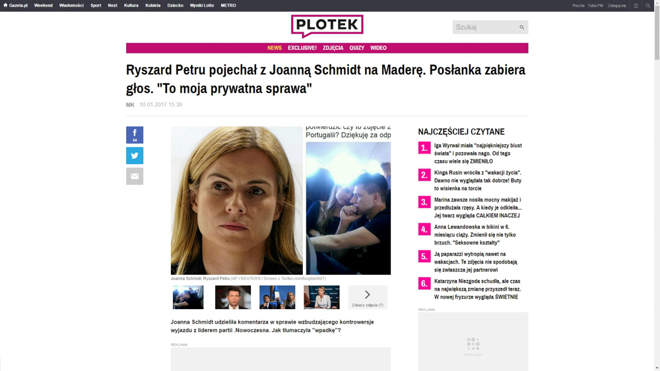Open the NEWS section tab
The height and width of the screenshot is (371, 660).
click(275, 48)
